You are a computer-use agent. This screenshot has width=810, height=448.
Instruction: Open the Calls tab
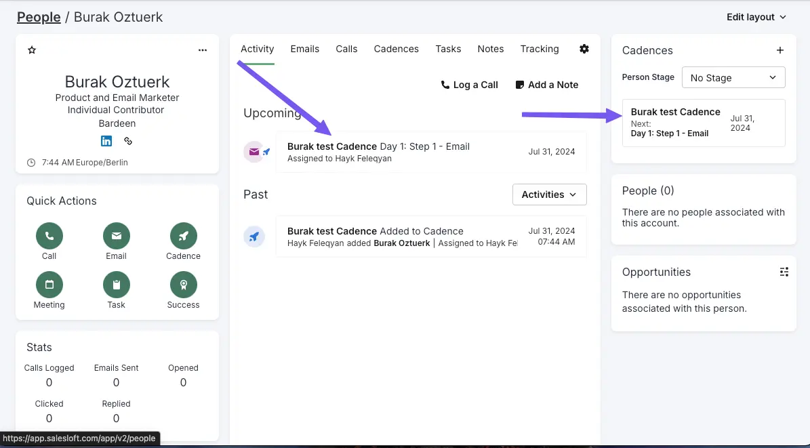point(346,49)
